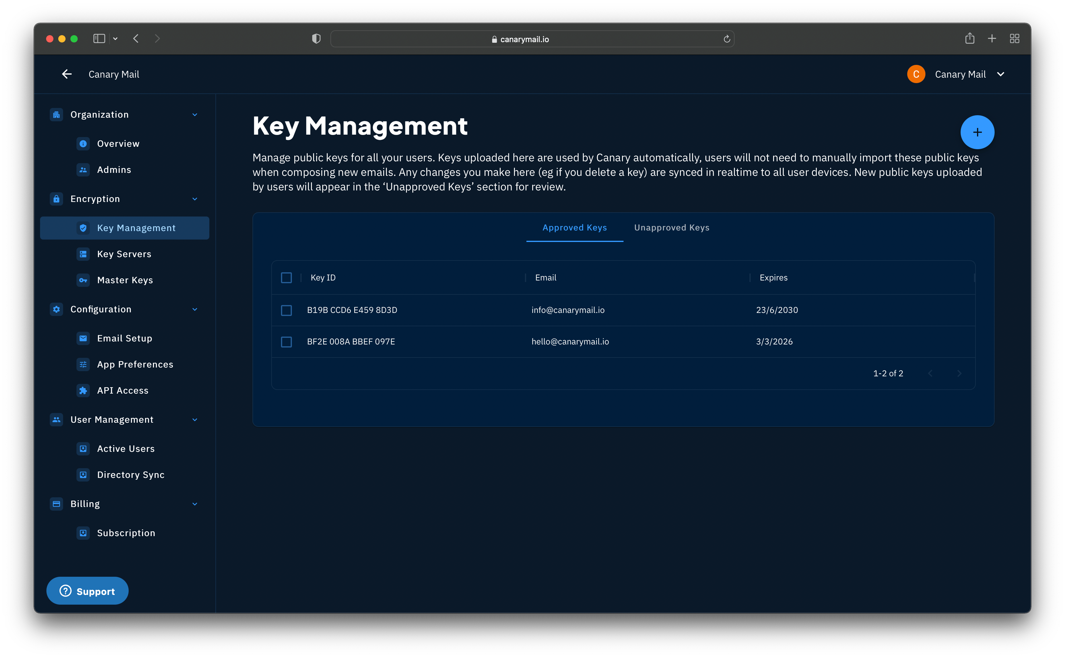Click the 3/3/2026 expiry date
This screenshot has height=658, width=1065.
[x=774, y=342]
